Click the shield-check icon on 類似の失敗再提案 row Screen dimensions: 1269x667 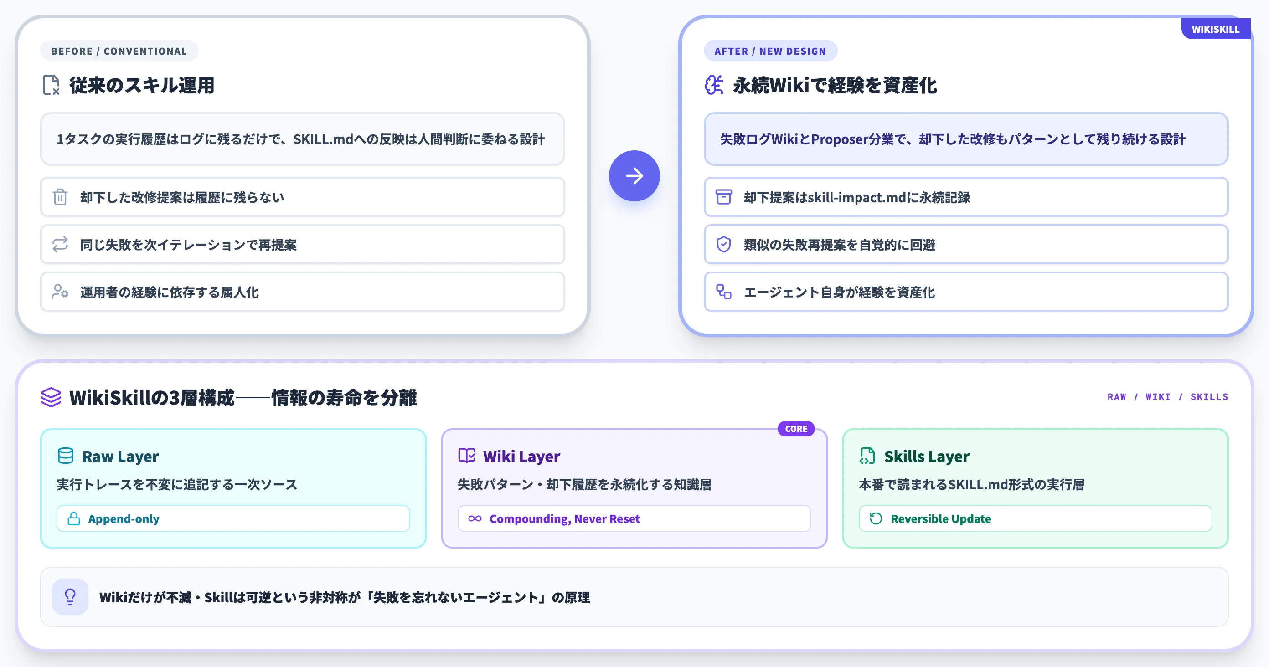click(x=724, y=245)
